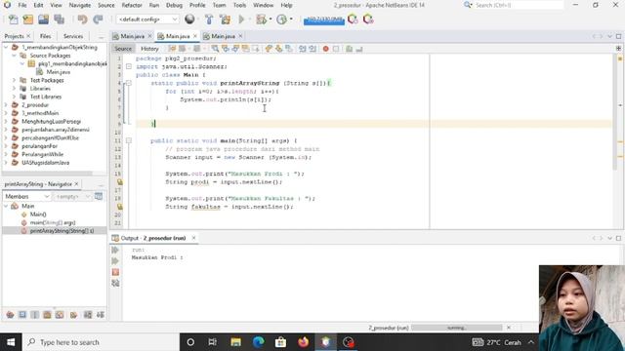Collapse printArrayString method fold in editor

(129, 83)
